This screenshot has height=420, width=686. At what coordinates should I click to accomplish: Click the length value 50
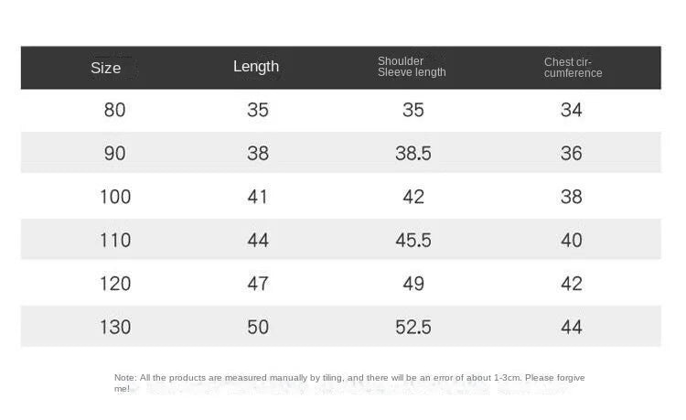258,327
